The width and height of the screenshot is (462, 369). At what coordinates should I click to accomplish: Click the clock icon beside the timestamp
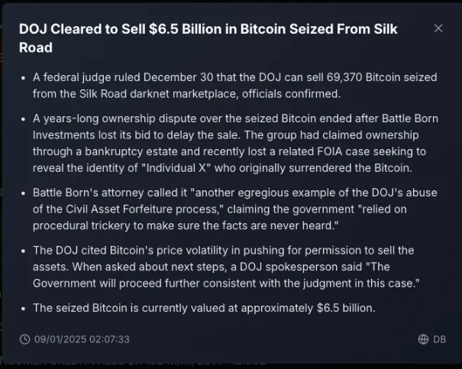pos(24,339)
